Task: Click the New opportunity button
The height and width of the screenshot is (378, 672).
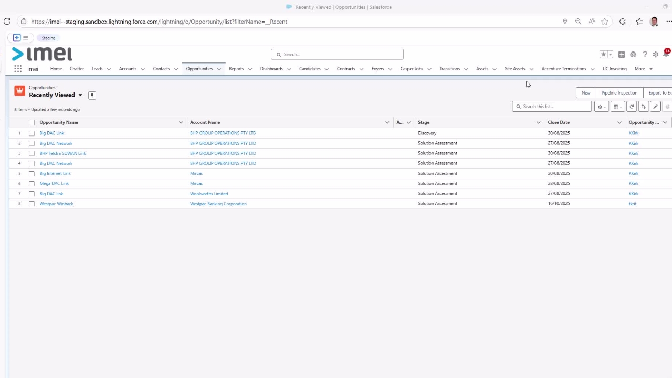Action: tap(586, 93)
